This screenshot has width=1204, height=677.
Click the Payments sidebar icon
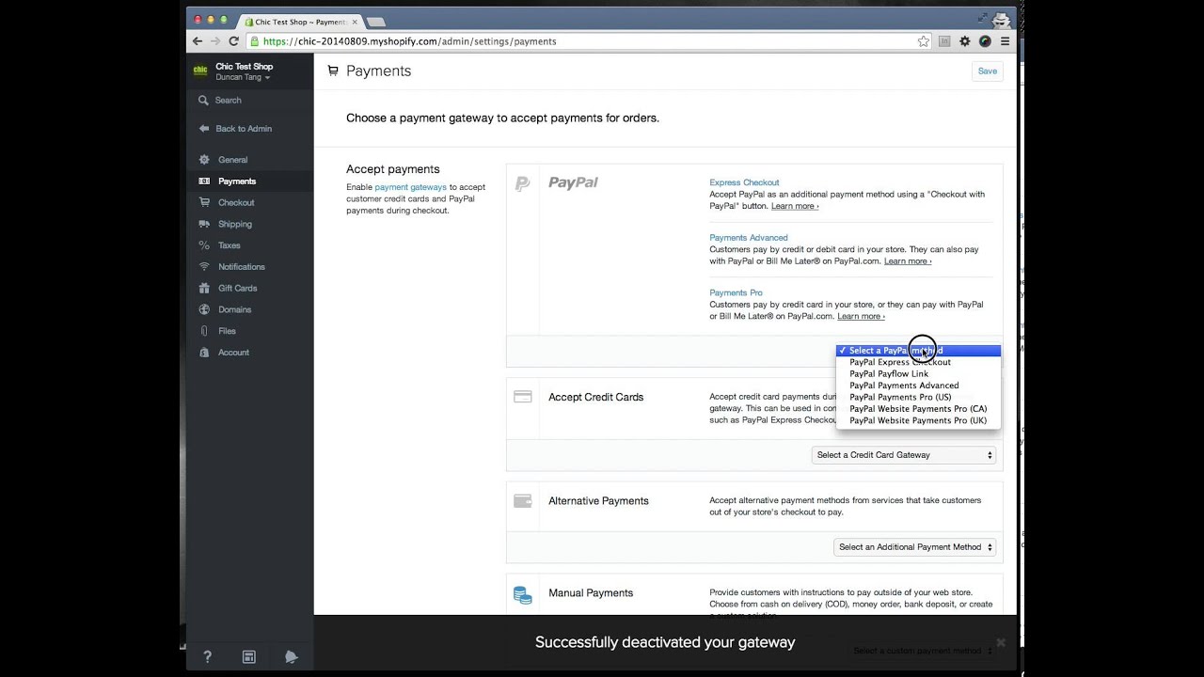(x=204, y=181)
